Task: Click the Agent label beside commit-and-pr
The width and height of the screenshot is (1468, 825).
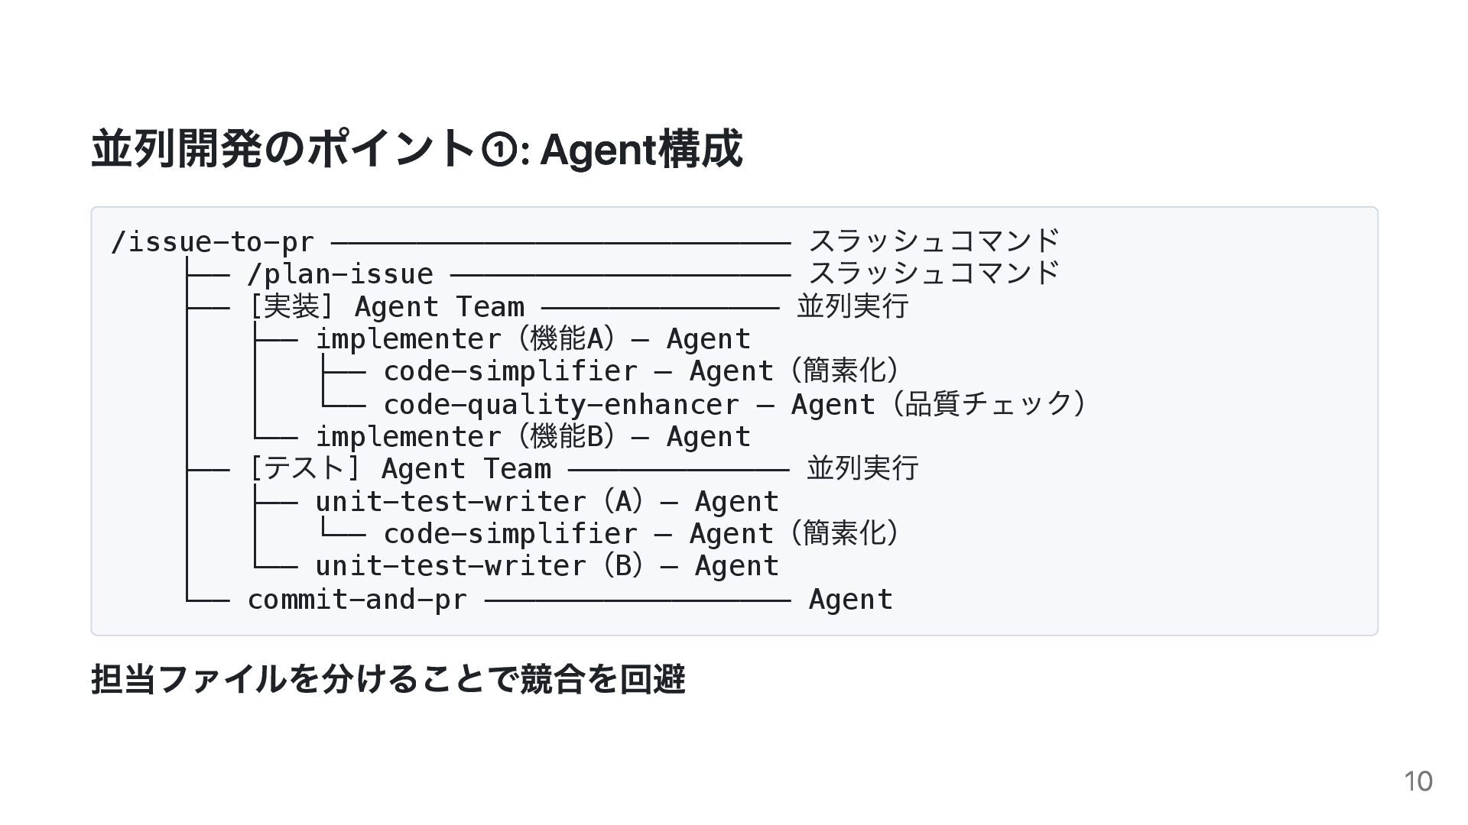Action: pos(850,600)
